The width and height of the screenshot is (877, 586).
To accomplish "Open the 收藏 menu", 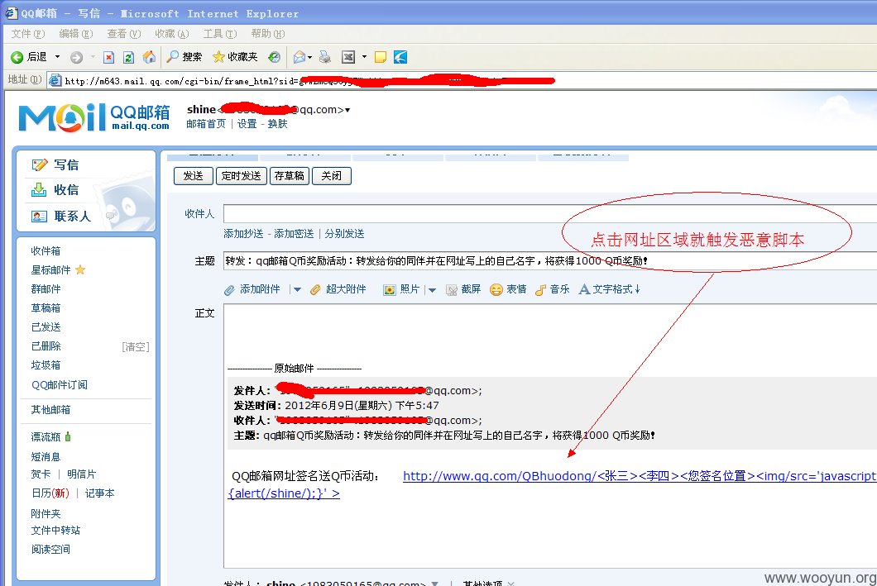I will coord(172,34).
